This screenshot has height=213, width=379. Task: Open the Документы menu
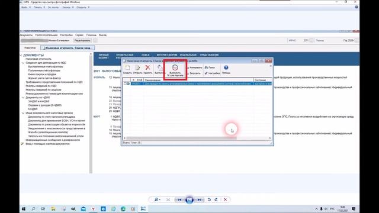pos(26,35)
